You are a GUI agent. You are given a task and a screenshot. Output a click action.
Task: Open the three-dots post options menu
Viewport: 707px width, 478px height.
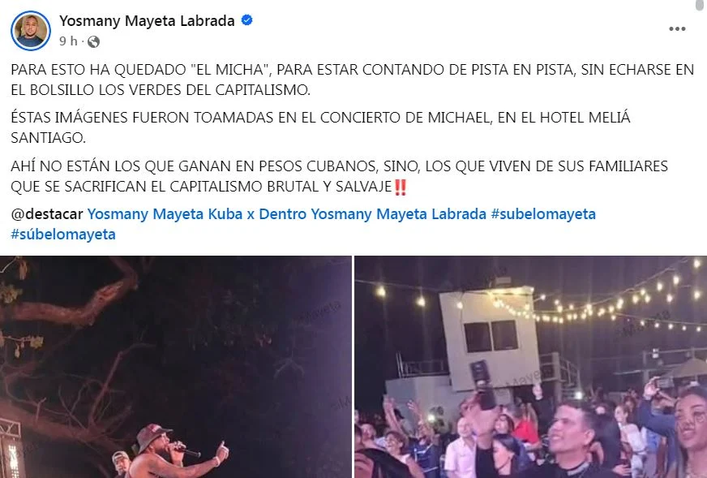tap(677, 29)
